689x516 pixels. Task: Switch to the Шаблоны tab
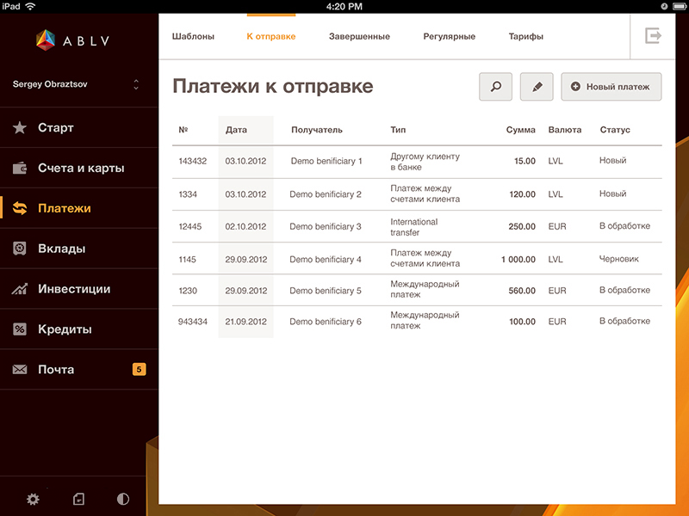193,36
